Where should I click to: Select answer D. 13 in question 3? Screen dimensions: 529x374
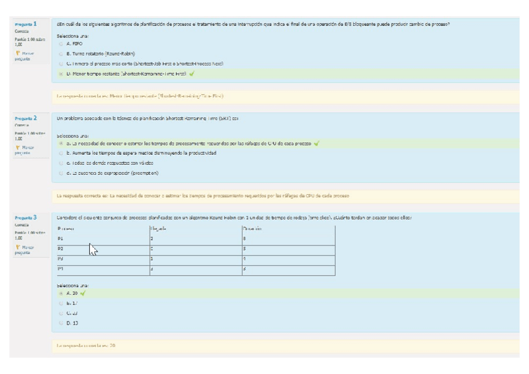61,323
